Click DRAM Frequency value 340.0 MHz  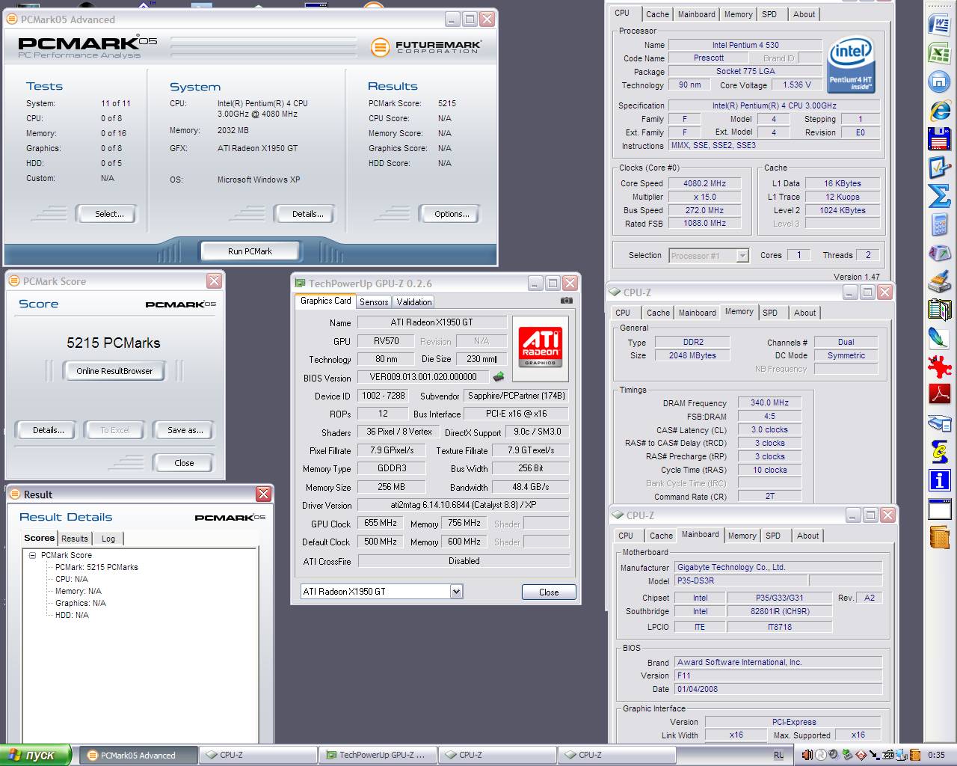[769, 402]
